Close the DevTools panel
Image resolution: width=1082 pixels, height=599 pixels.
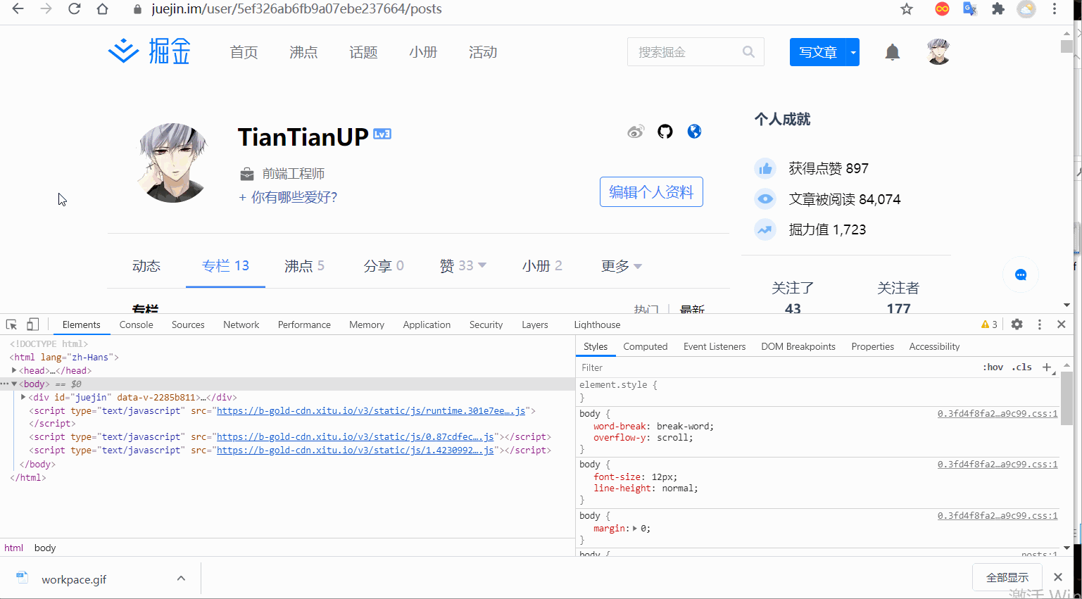[1062, 324]
